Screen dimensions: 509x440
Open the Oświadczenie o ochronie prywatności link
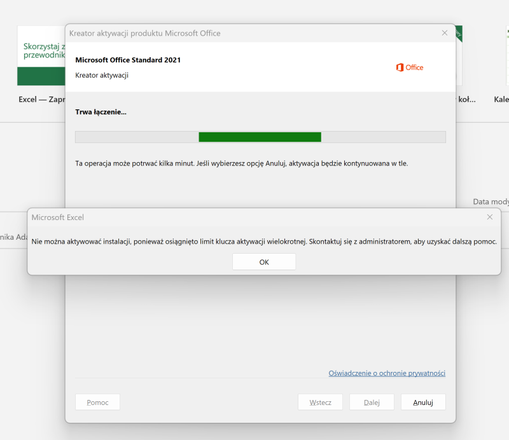386,373
